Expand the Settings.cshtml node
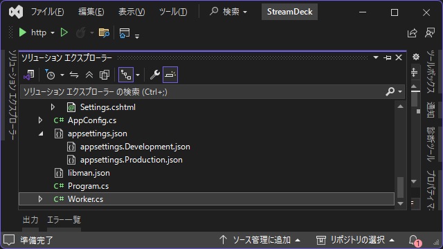 (x=53, y=107)
